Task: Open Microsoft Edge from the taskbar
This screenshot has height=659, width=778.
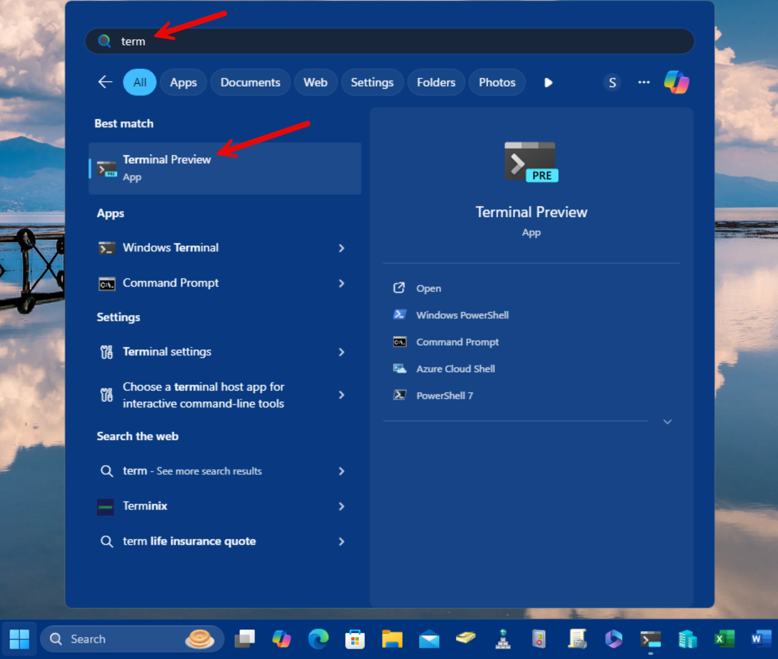Action: point(318,639)
